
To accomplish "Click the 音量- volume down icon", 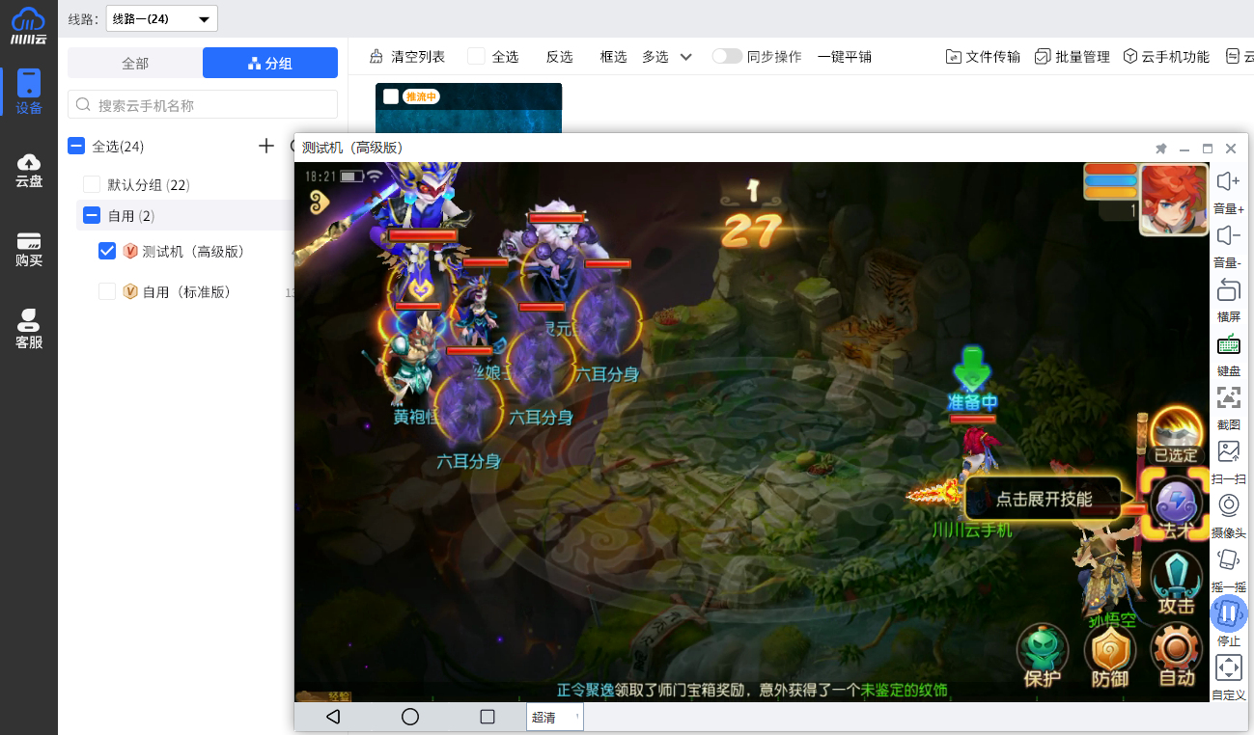I will 1228,236.
